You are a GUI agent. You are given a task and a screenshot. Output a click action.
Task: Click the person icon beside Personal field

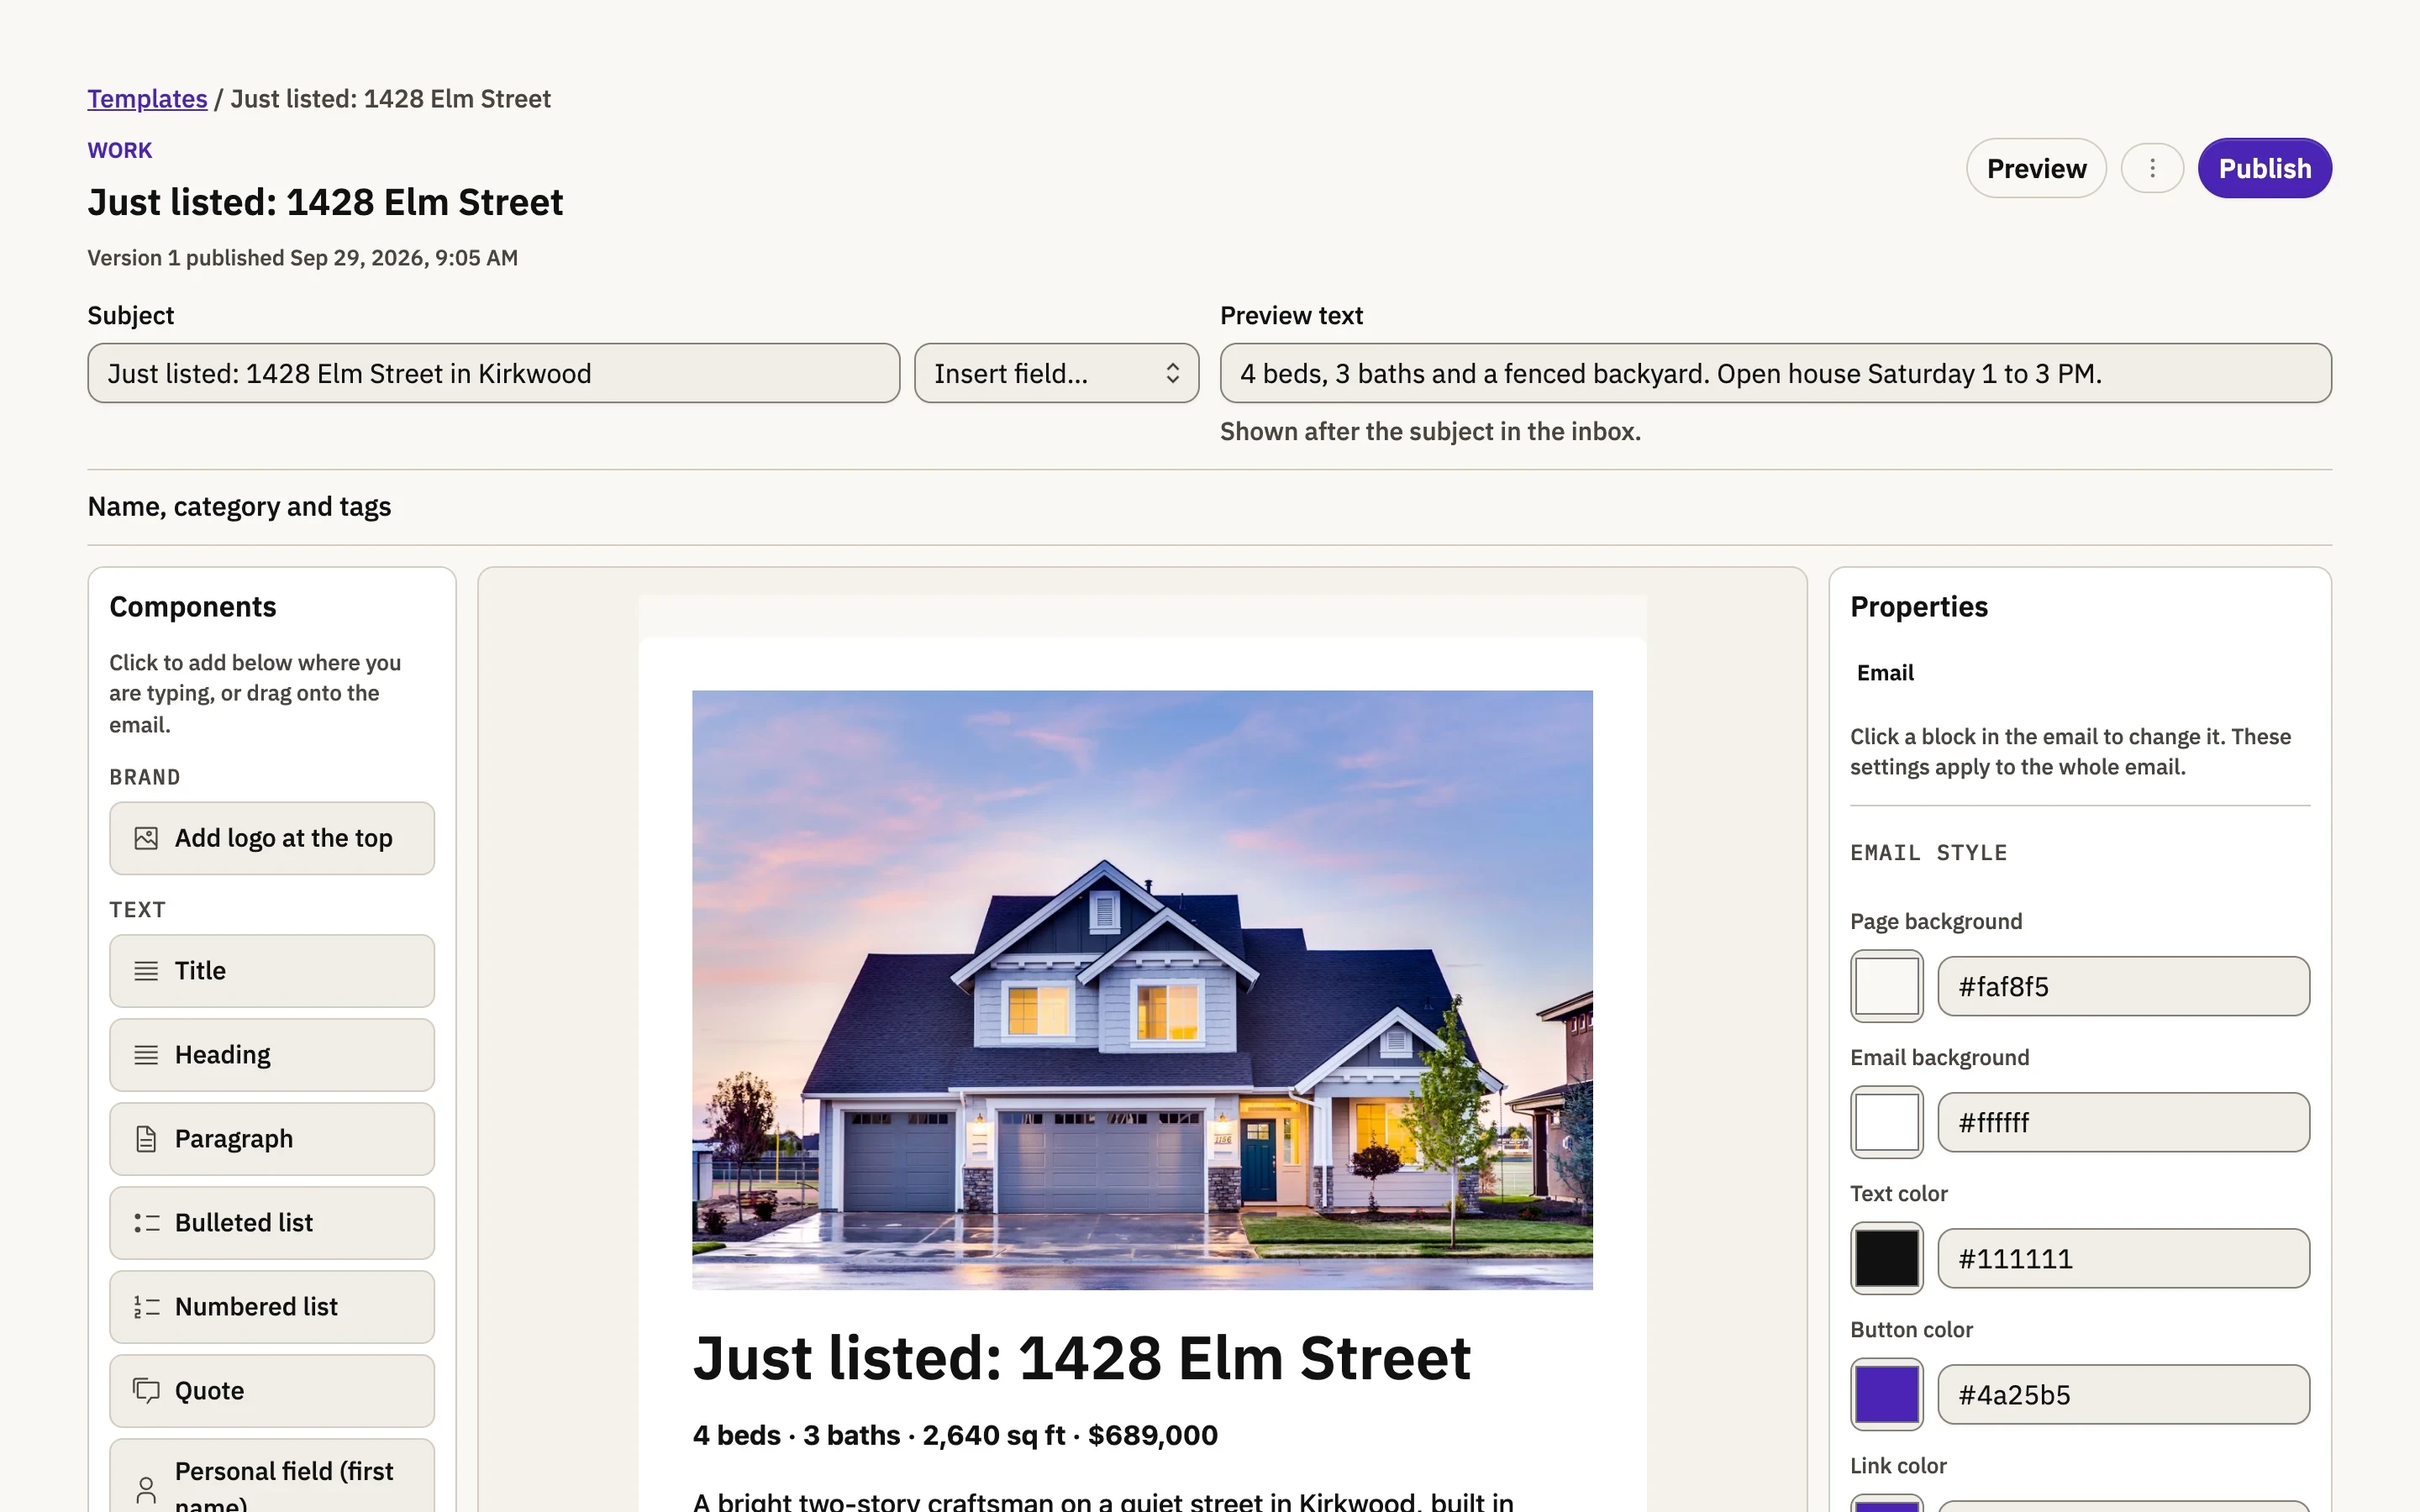146,1490
